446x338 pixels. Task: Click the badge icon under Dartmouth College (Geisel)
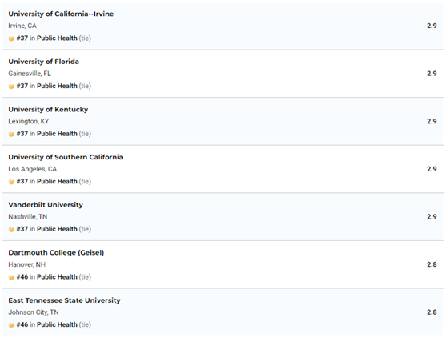[x=11, y=278]
